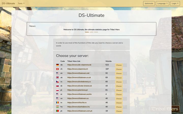Viewport: 183px width, 114px height.
Task: Select the second news carousel indicator
Action: point(91,32)
